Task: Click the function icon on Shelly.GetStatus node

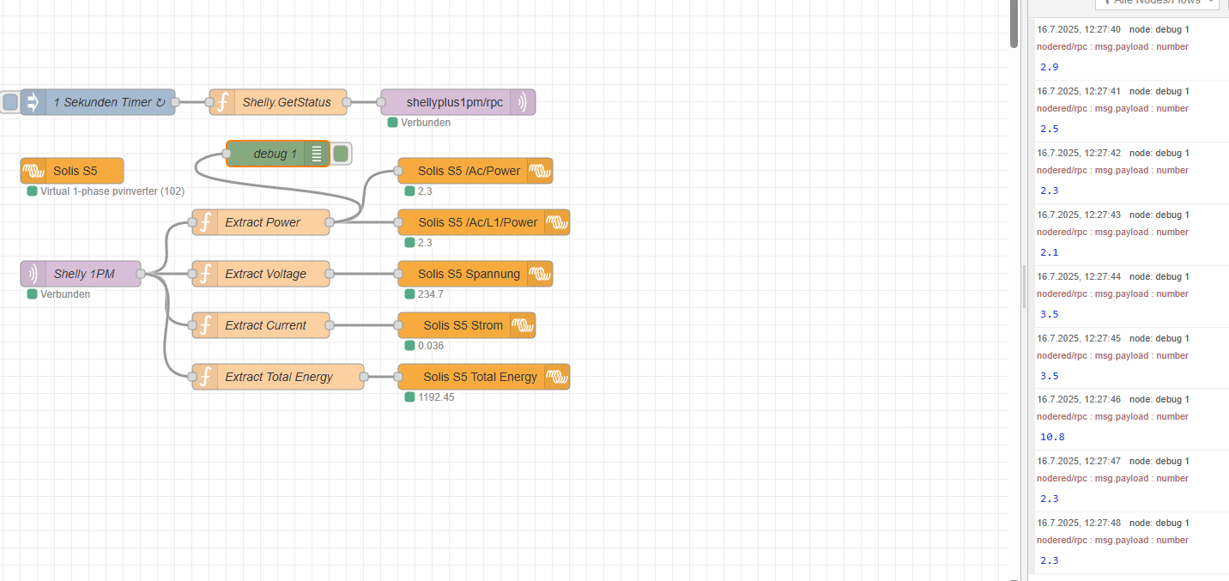Action: 222,102
